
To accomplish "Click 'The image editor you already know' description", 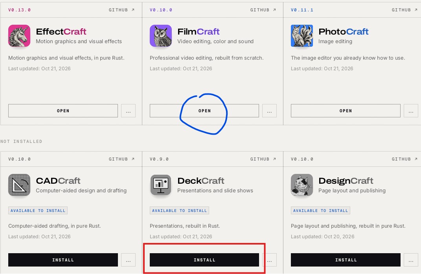I will (348, 58).
